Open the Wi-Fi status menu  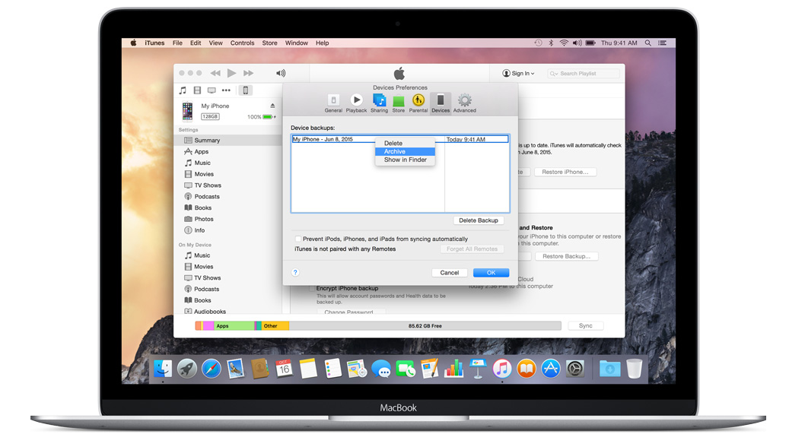pyautogui.click(x=564, y=43)
